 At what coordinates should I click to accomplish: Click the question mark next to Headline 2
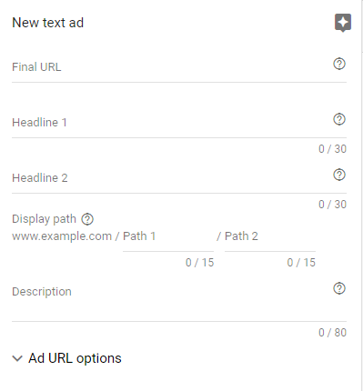(339, 175)
